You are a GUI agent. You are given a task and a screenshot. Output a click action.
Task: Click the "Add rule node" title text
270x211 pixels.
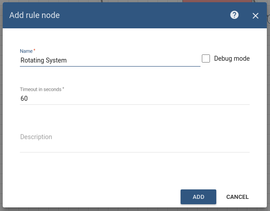point(34,15)
